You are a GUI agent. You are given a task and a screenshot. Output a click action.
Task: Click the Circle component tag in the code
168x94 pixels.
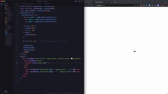tap(29, 63)
